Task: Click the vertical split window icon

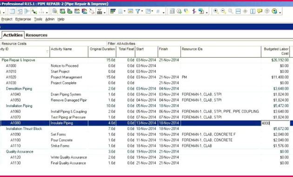Action: [x=253, y=12]
